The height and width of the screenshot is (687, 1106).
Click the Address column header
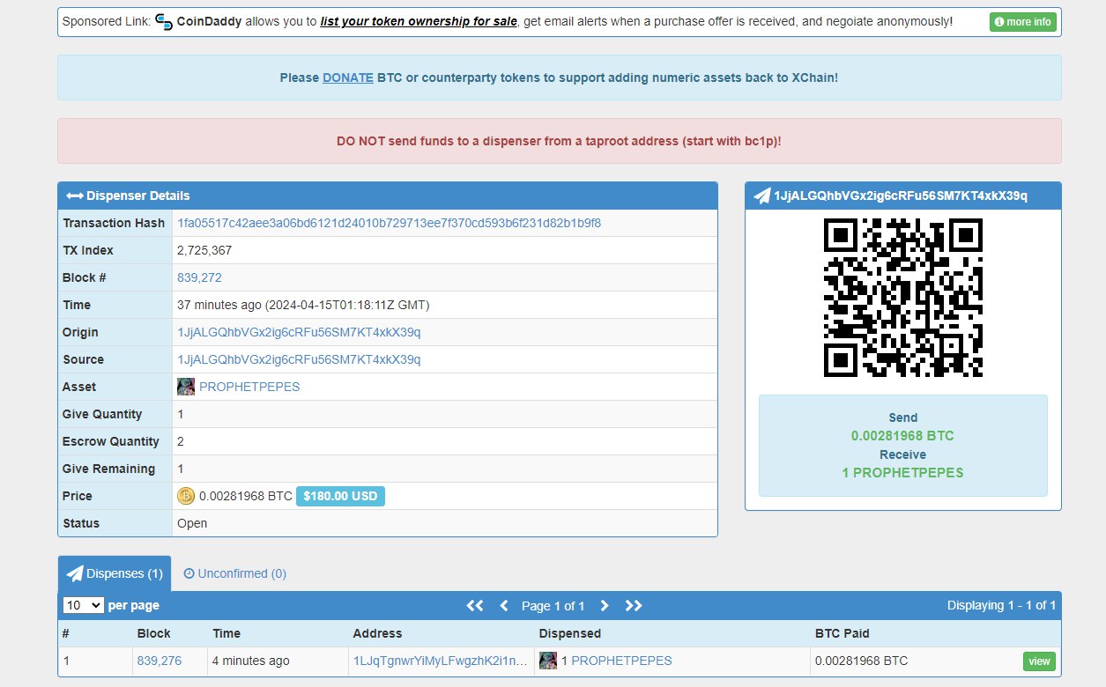coord(377,633)
